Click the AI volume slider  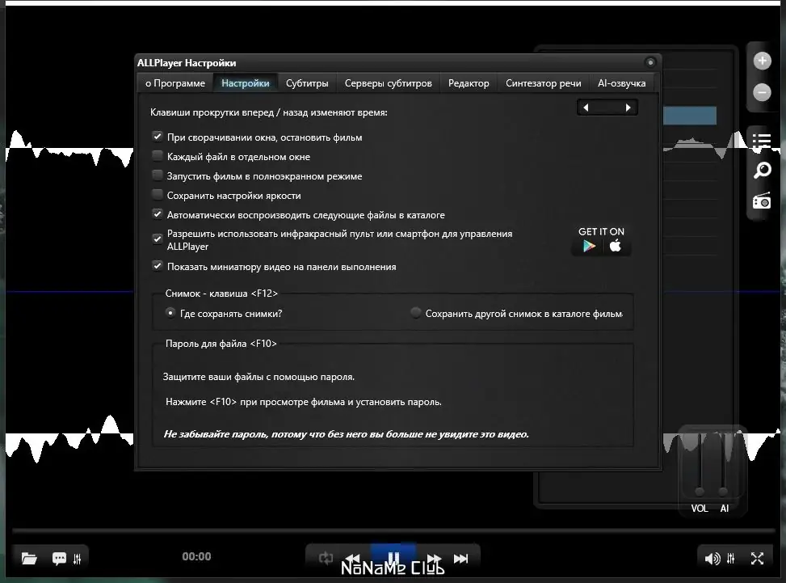[723, 463]
